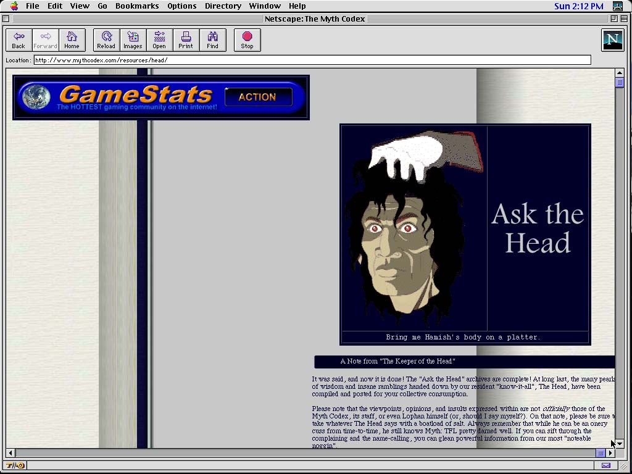Reload the current page

point(106,40)
